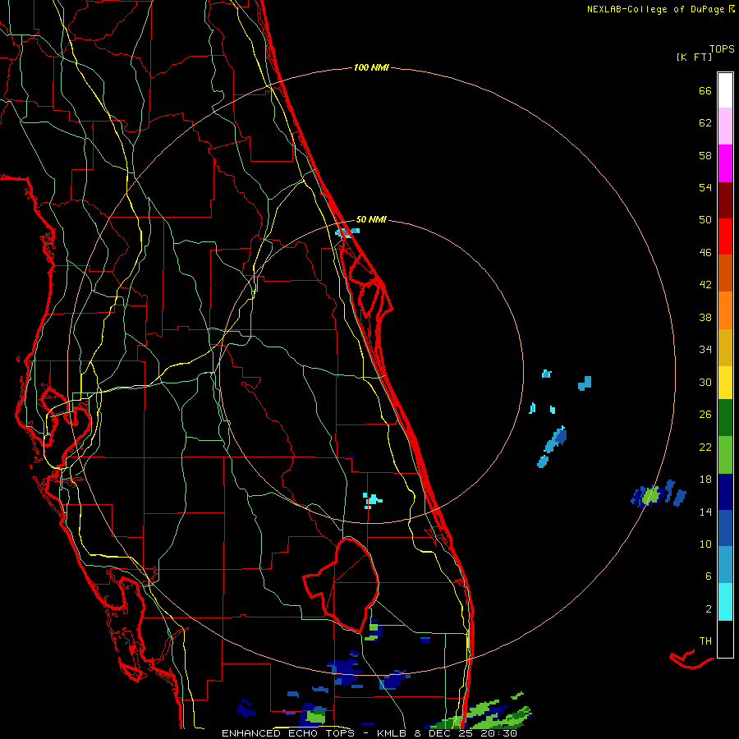Click the green echo cell on eastern 100 NMI ring

point(650,495)
